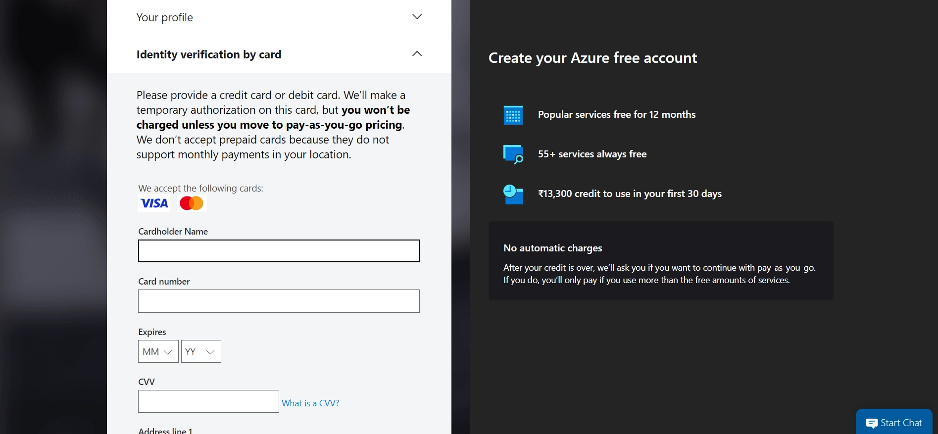Click the No automatic charges heading
This screenshot has height=434, width=938.
point(552,248)
